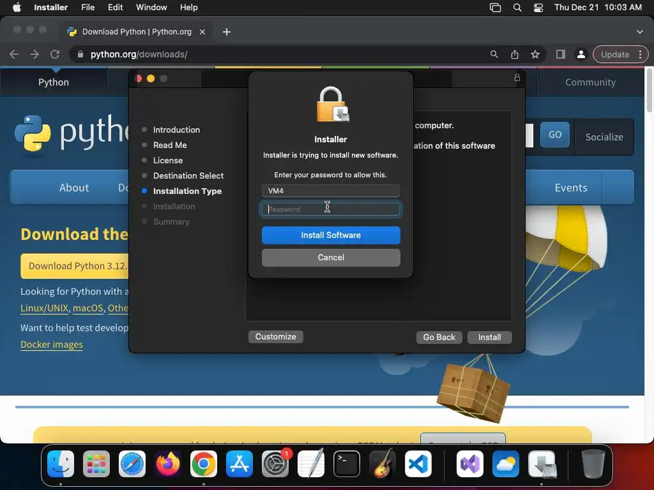Open a new browser tab

(227, 32)
